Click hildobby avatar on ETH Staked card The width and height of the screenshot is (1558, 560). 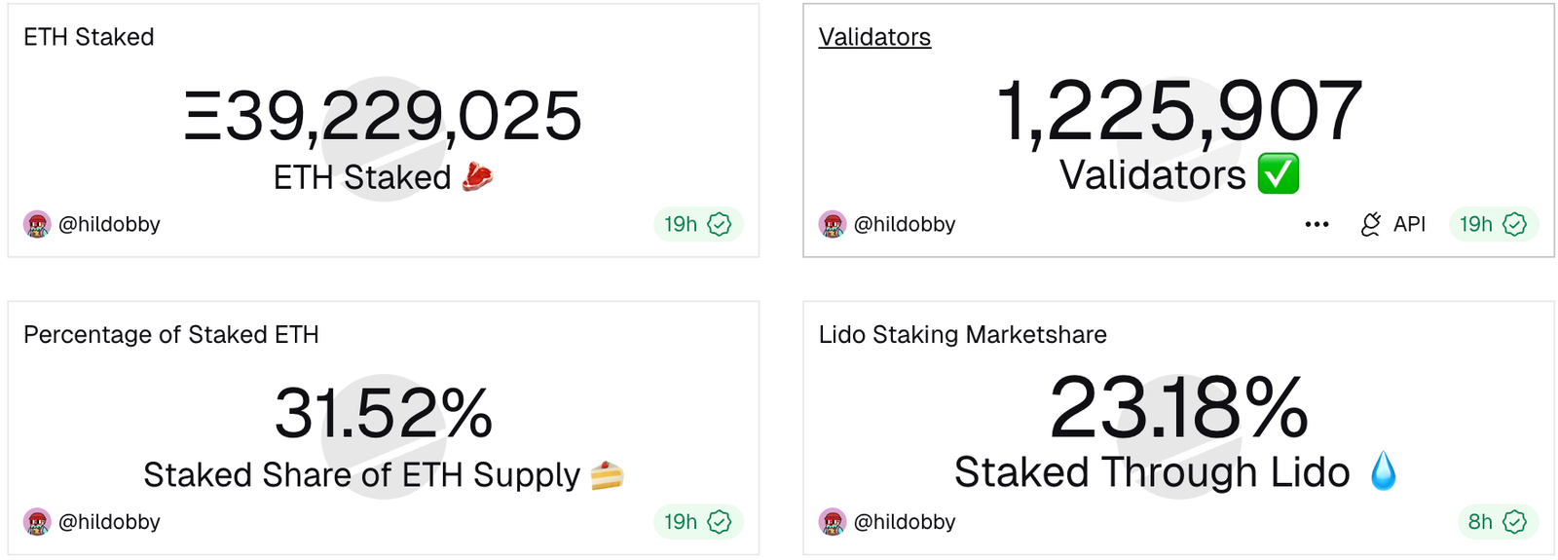tap(37, 224)
